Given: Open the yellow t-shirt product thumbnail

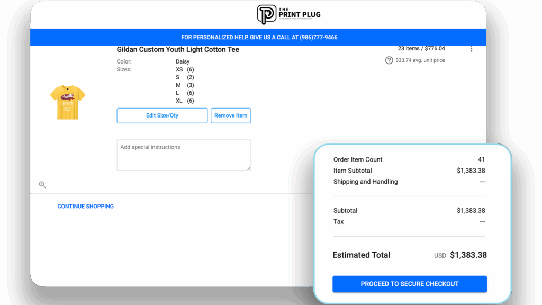Looking at the screenshot, I should pos(67,102).
